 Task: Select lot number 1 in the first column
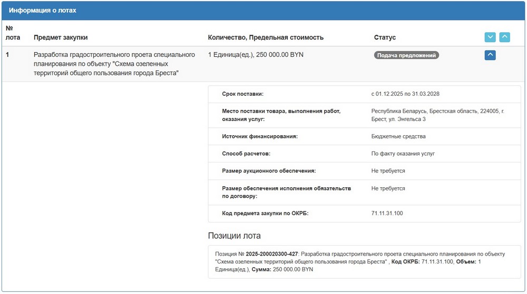(x=8, y=55)
